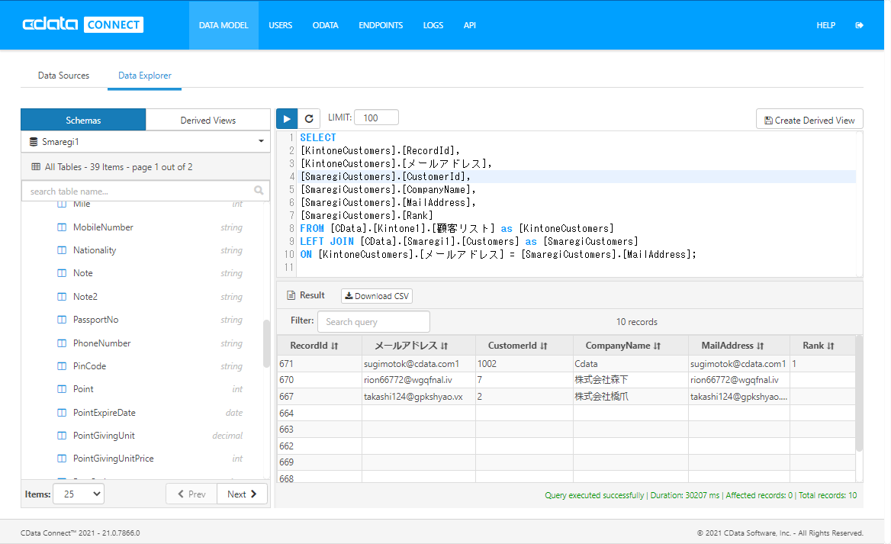Click the column icon beside PointExpireDate
Image resolution: width=891 pixels, height=544 pixels.
[62, 413]
